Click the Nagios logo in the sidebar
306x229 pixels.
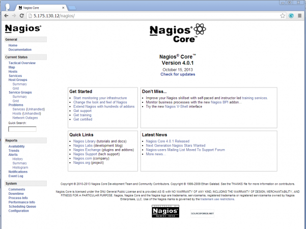pos(23,28)
